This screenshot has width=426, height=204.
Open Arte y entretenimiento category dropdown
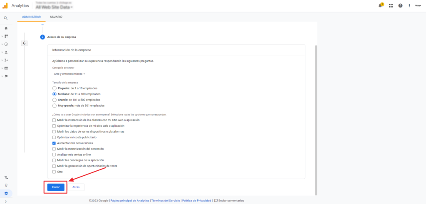(69, 74)
